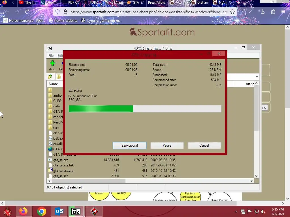Click the spartafit.com URL address bar
Image resolution: width=290 pixels, height=217 pixels.
[148, 12]
